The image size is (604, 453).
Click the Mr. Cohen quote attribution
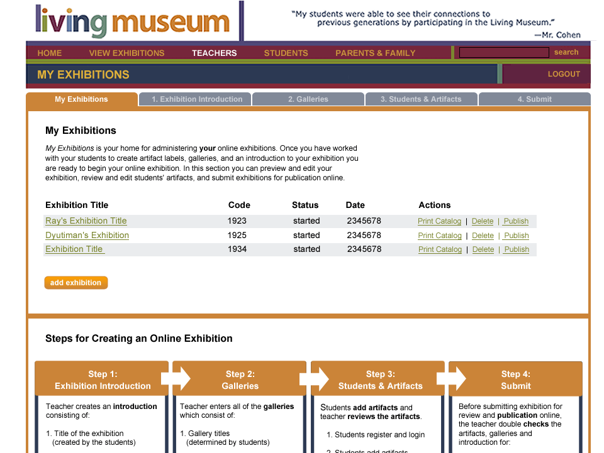point(557,35)
